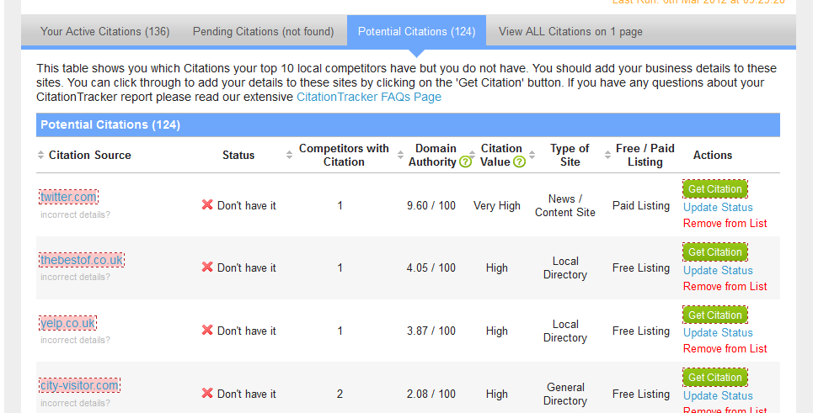Click the Citation Value help question icon

click(519, 162)
